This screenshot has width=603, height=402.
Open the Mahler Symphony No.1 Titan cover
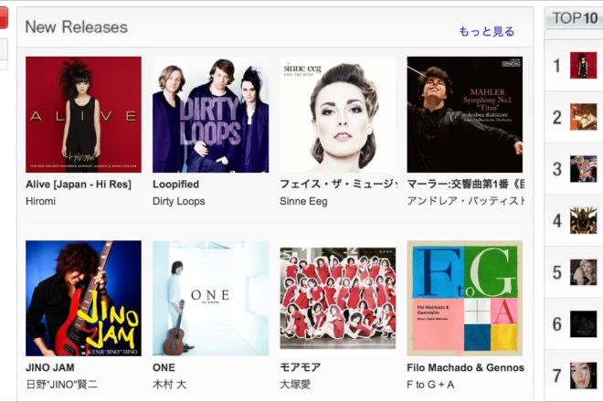[464, 114]
